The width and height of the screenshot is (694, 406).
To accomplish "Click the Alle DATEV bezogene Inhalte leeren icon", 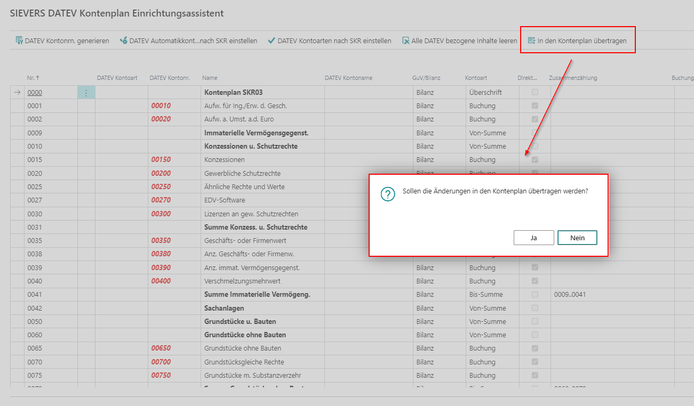I will click(405, 40).
